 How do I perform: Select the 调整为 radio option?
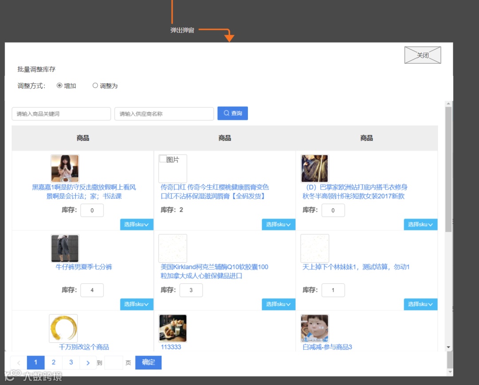pos(95,86)
